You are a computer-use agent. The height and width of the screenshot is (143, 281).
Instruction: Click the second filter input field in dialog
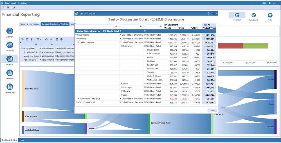click(x=130, y=26)
